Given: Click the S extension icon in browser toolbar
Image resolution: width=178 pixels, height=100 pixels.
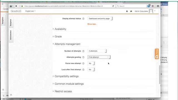Looking at the screenshot, I should tap(153, 6).
